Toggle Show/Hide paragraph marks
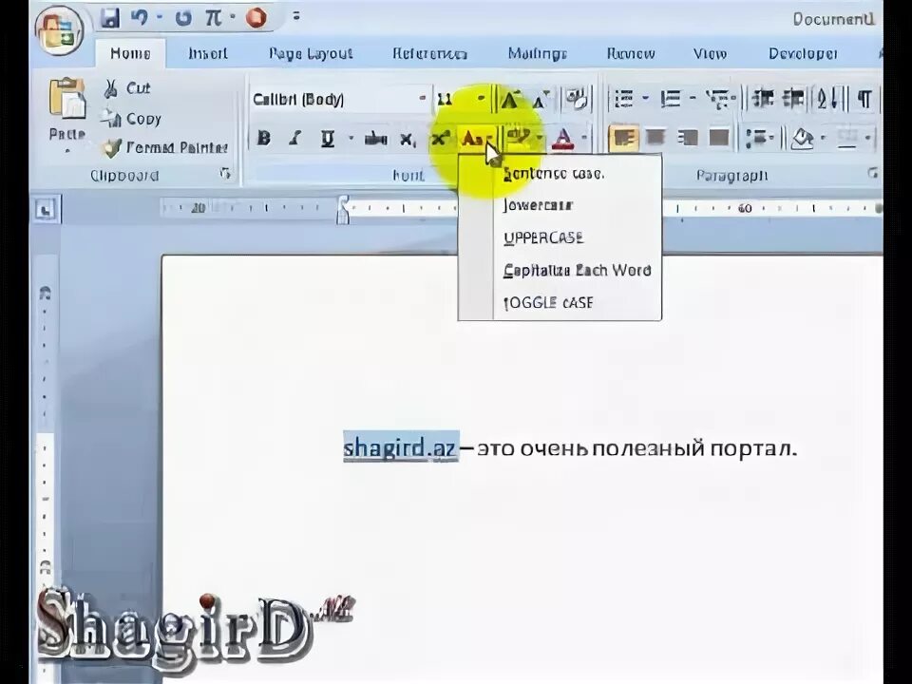Screen dimensions: 912x684 pyautogui.click(x=864, y=99)
